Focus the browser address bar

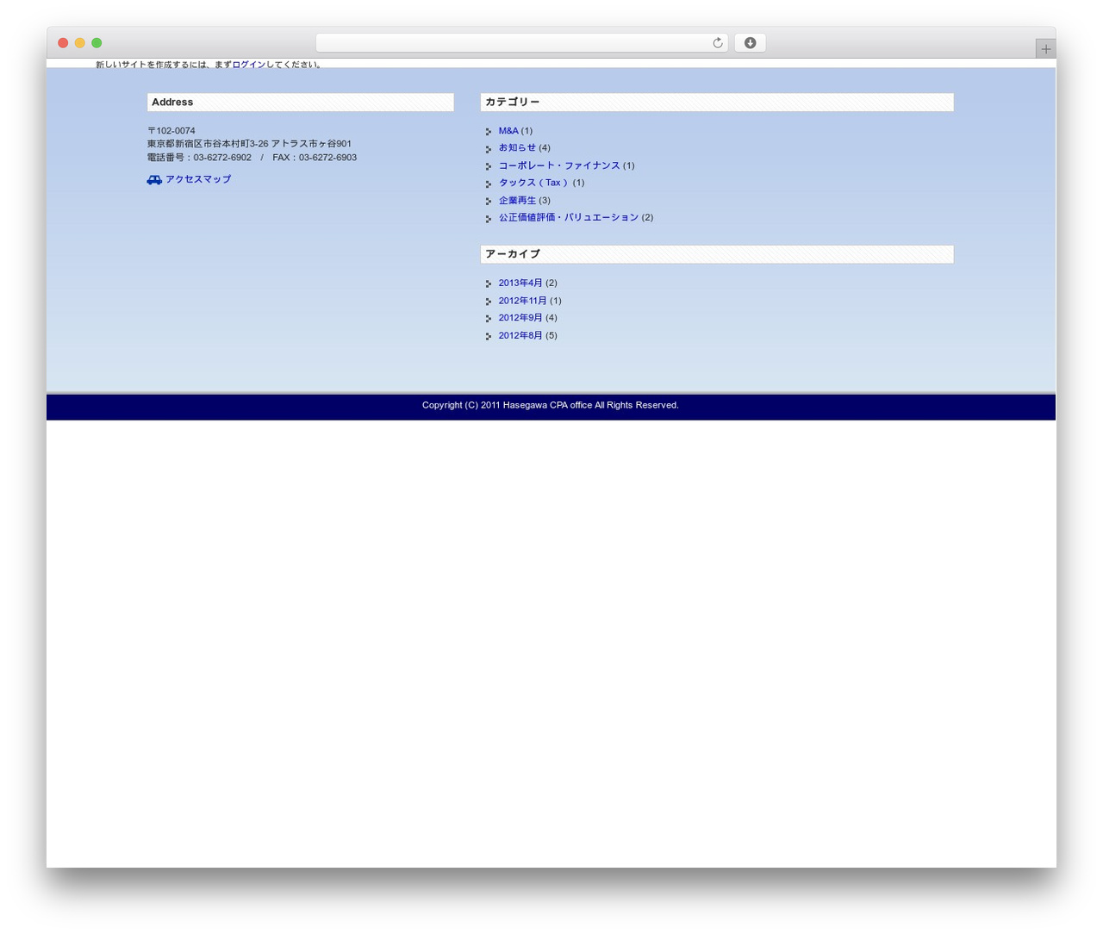point(521,43)
